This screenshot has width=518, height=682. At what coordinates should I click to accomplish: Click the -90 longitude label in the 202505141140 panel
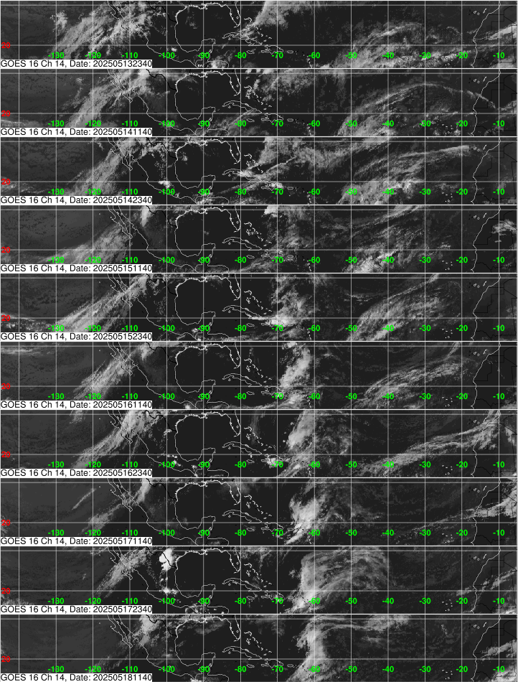click(x=203, y=124)
